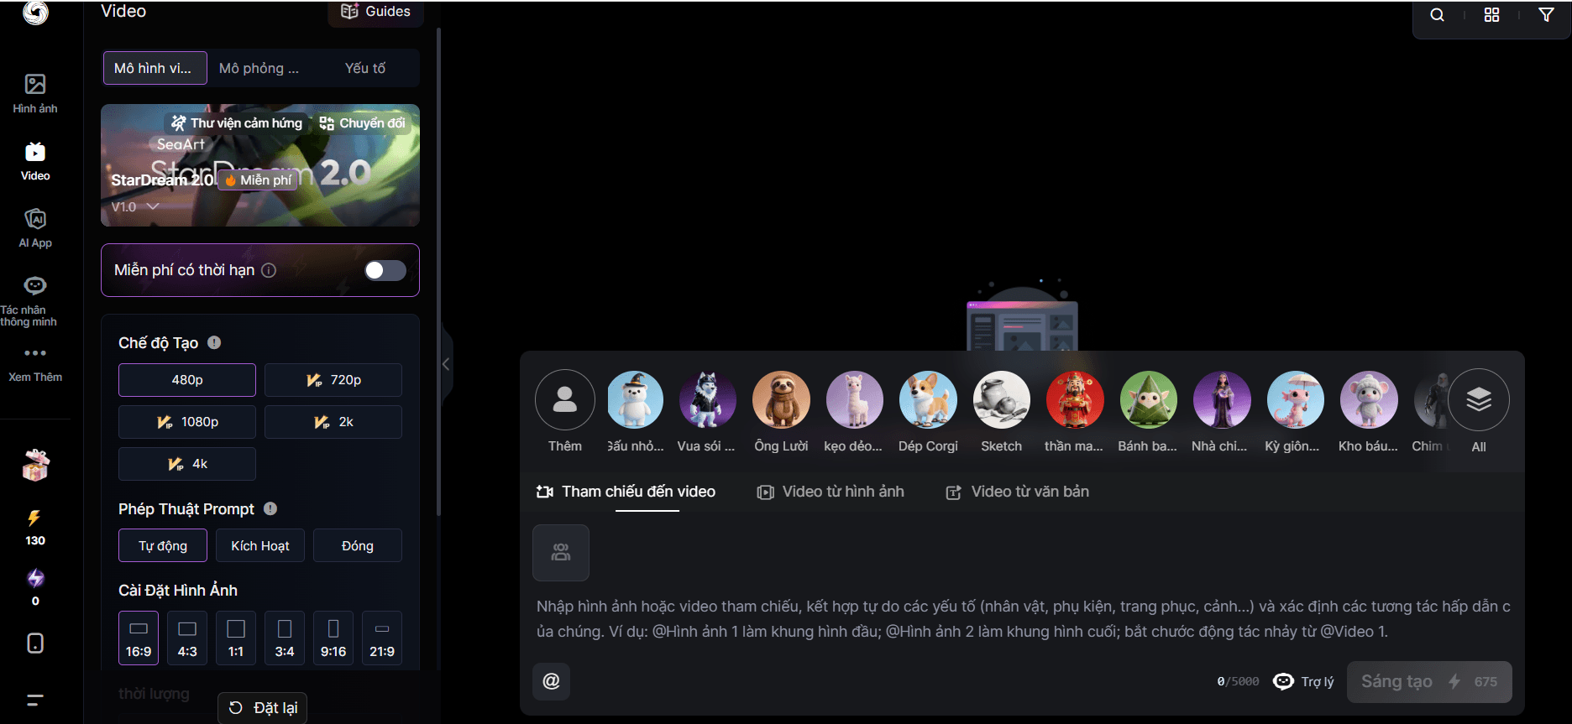Choose 21:9 aspect ratio
Image resolution: width=1572 pixels, height=724 pixels.
(382, 638)
